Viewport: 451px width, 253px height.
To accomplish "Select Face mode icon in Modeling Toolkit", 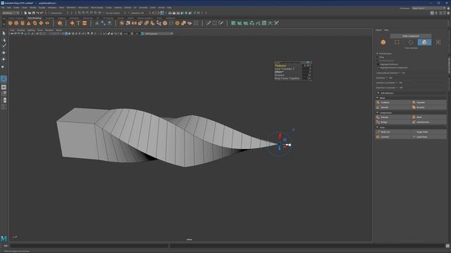I will 424,42.
